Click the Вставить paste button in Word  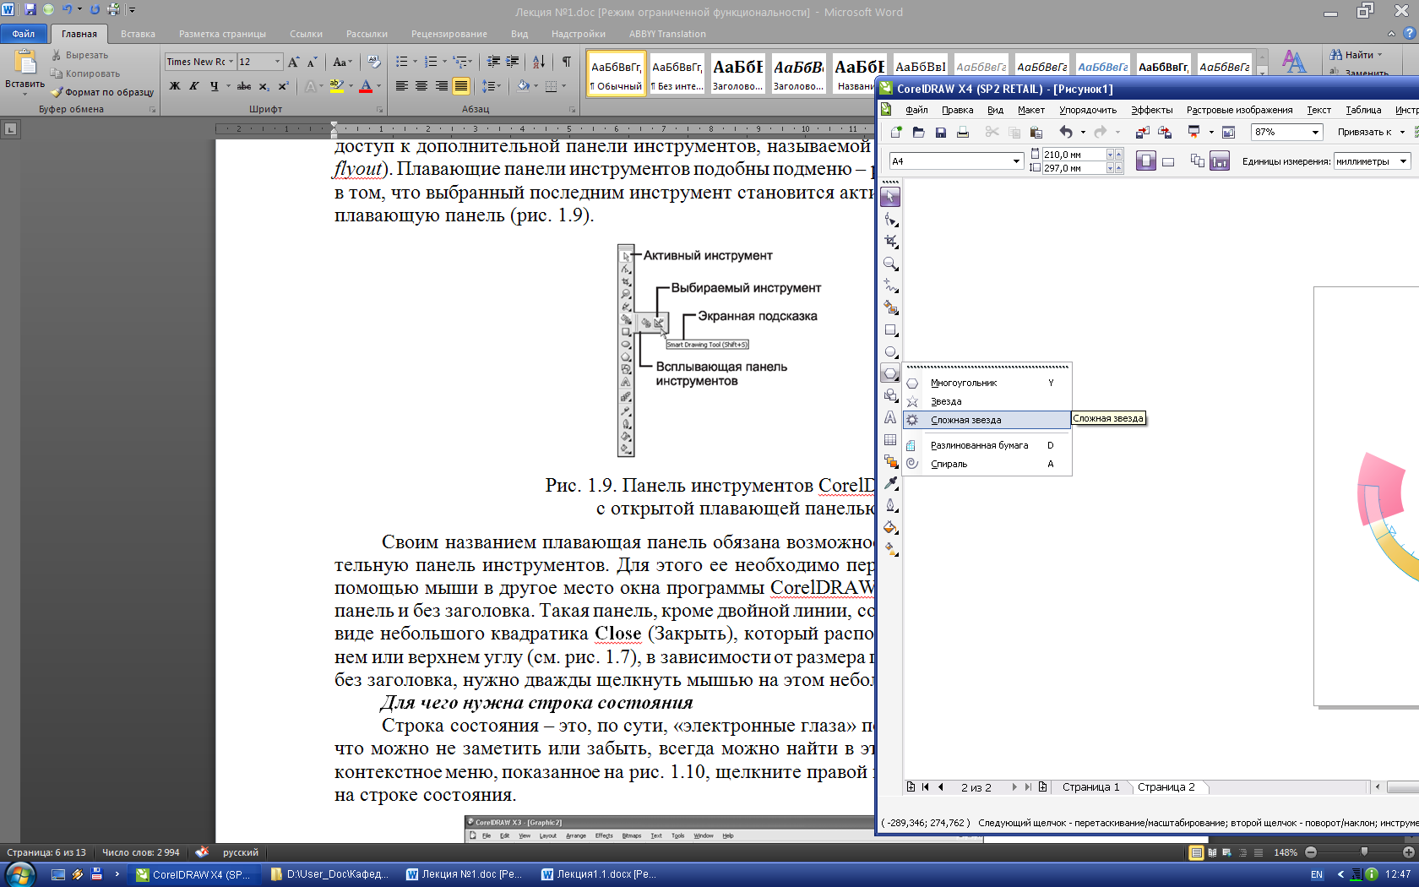pos(24,70)
